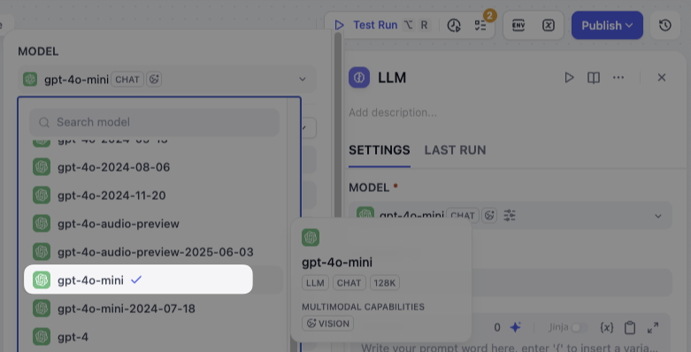Click the 128K context tag in tooltip
This screenshot has width=691, height=352.
(385, 283)
